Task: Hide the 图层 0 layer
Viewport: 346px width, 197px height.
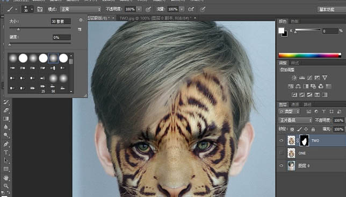Action: 281,165
